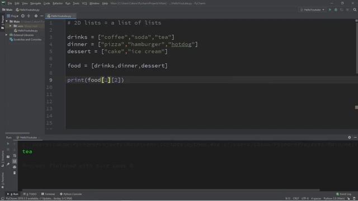Image resolution: width=358 pixels, height=201 pixels.
Task: Toggle scroll to end in Run console
Action: 15,161
